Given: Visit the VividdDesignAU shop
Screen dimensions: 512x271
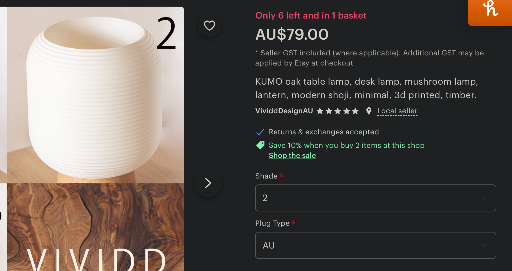Looking at the screenshot, I should (284, 111).
